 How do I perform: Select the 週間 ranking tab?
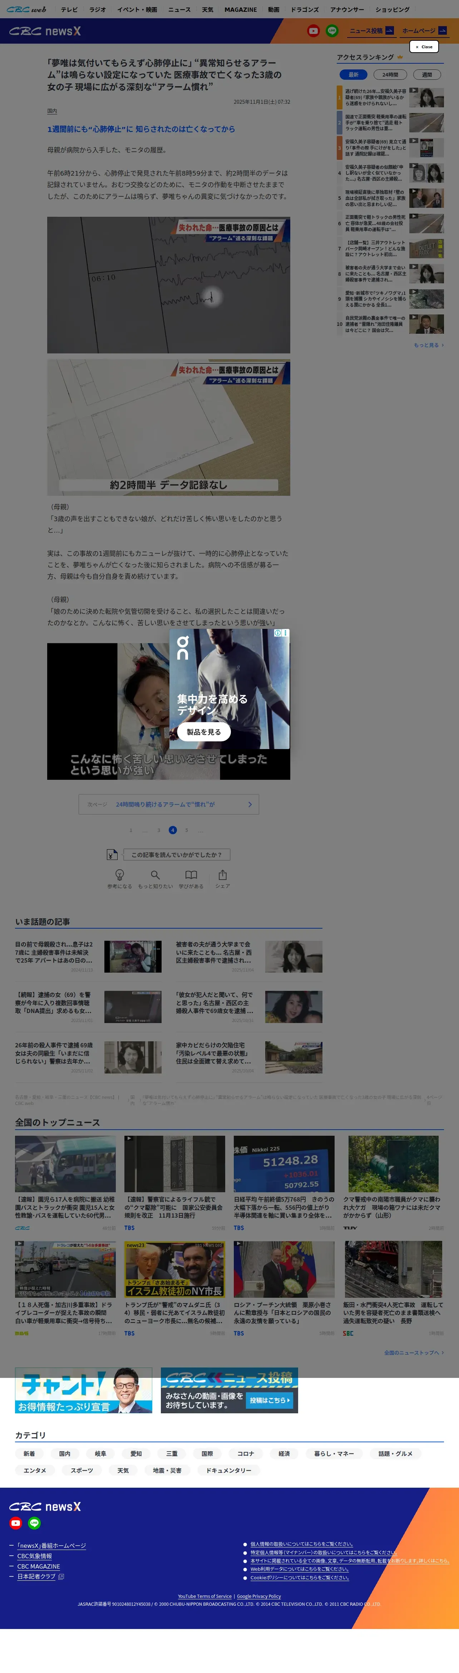coord(426,75)
